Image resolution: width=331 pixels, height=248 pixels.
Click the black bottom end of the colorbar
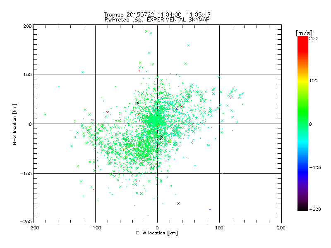pyautogui.click(x=303, y=208)
